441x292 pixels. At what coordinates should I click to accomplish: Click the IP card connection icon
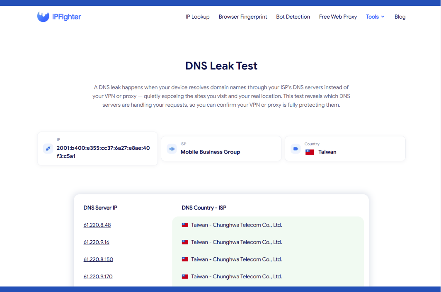pyautogui.click(x=48, y=148)
